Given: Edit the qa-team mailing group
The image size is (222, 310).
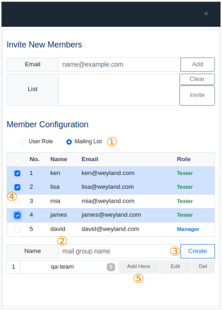Looking at the screenshot, I should coord(175,267).
